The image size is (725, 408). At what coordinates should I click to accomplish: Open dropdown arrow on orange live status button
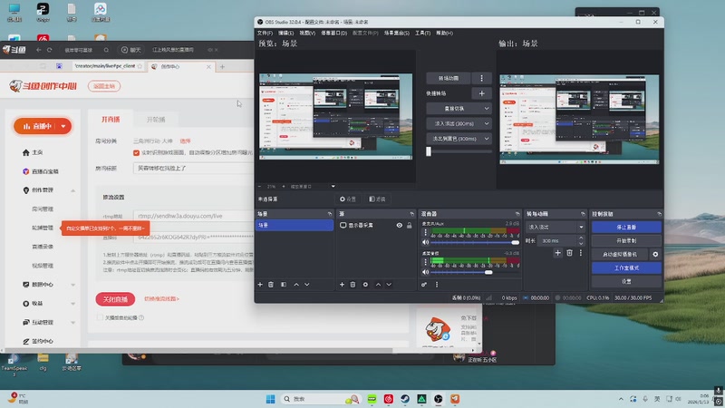pos(63,126)
